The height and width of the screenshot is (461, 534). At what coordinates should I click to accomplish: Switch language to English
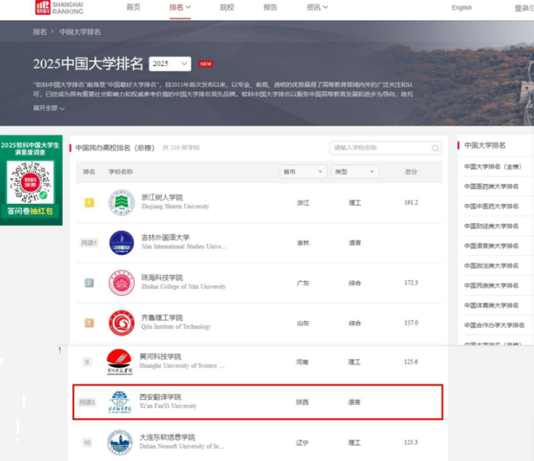coord(462,7)
